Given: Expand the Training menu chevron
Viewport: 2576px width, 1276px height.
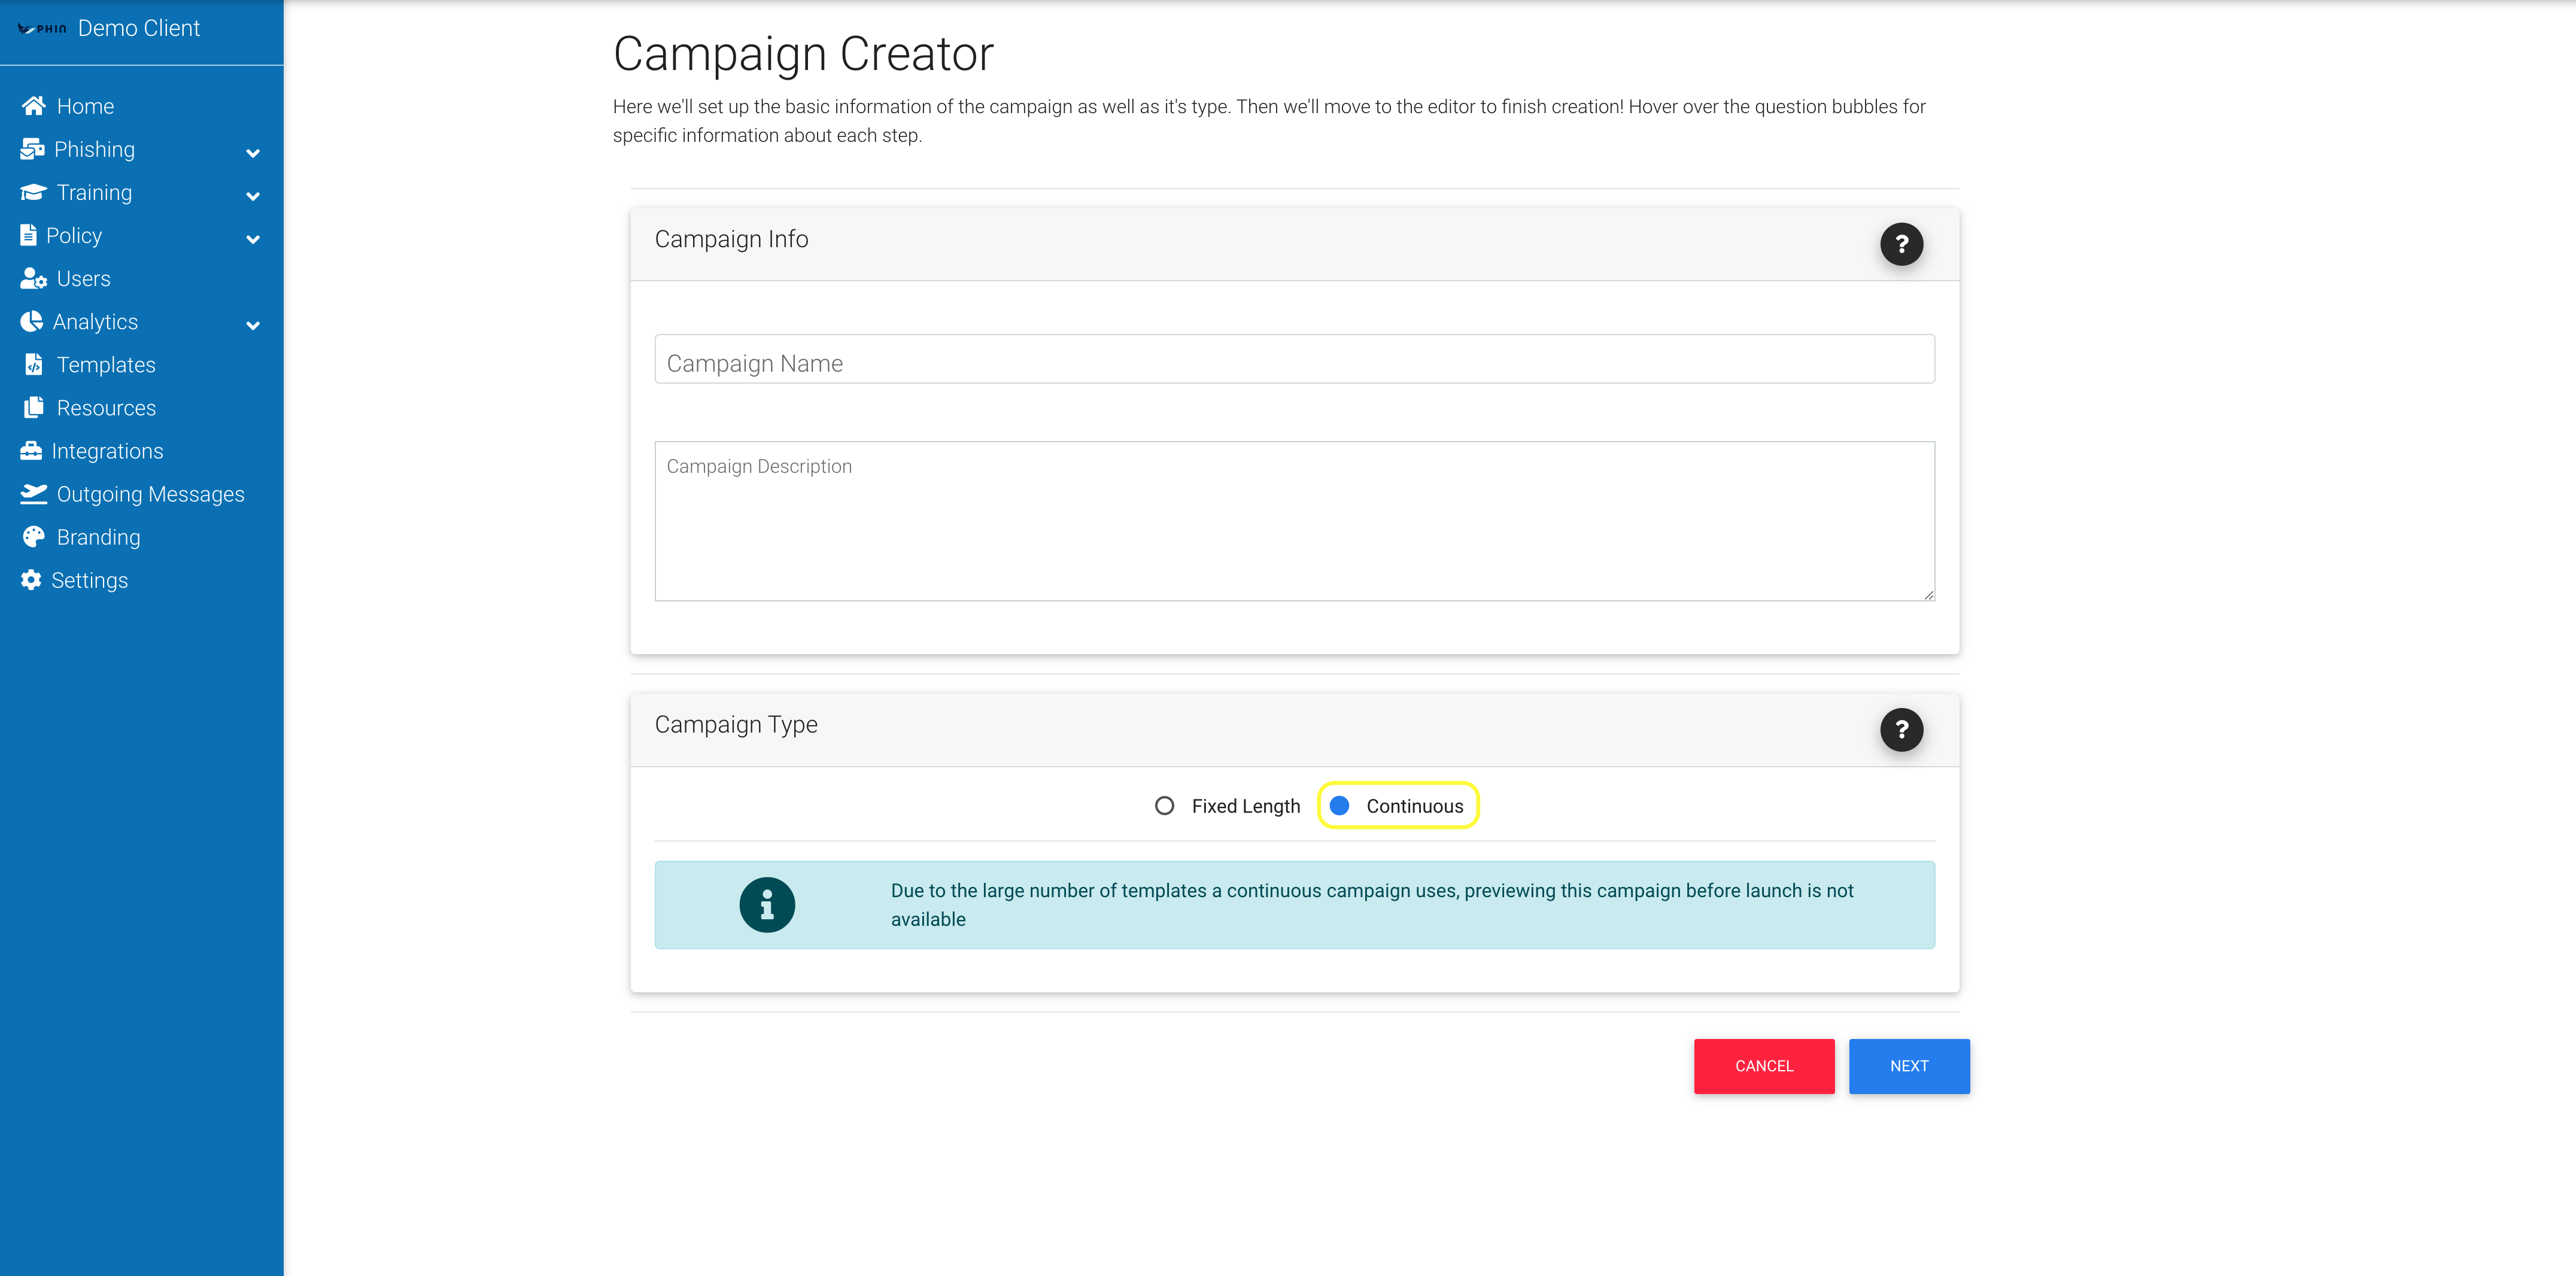Looking at the screenshot, I should (253, 196).
